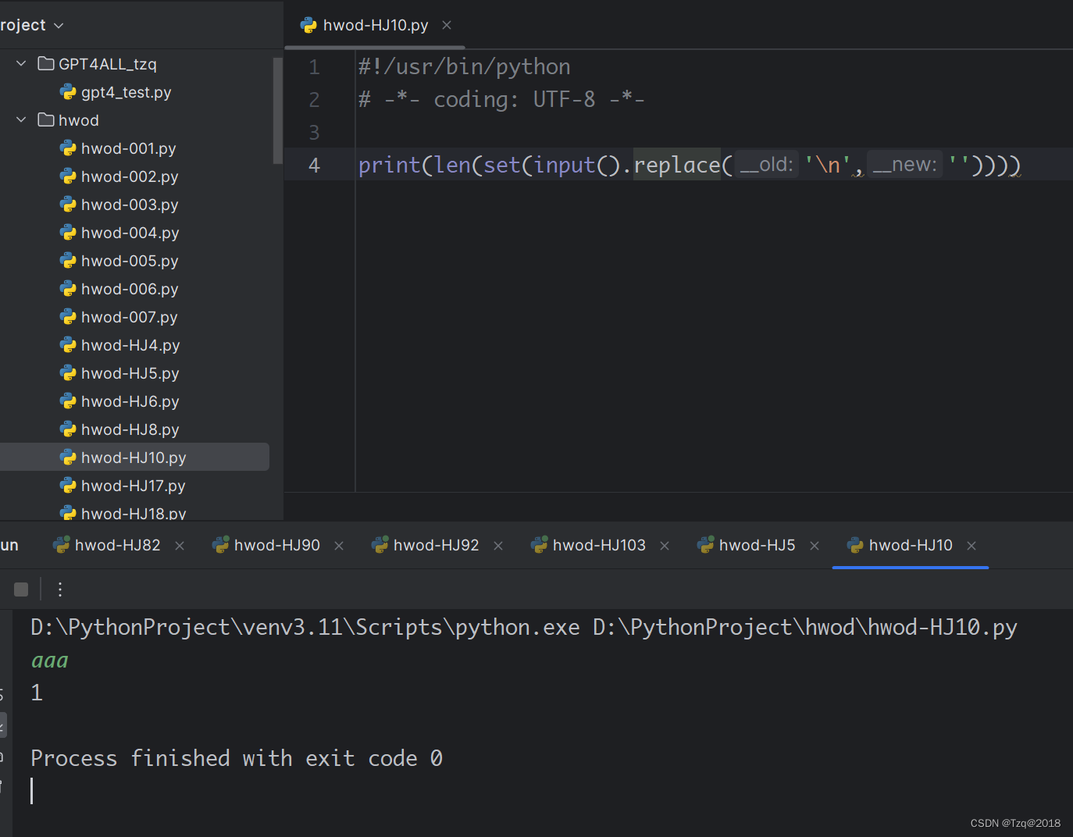The width and height of the screenshot is (1073, 837).
Task: Click Python icon beside hwod-HJ17.py
Action: pyautogui.click(x=68, y=486)
